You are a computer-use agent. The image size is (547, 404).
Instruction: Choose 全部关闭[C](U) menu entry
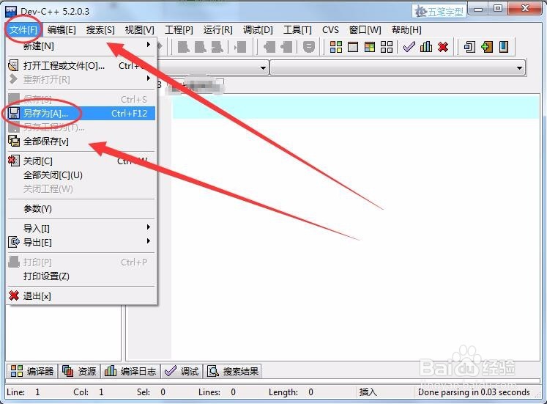81,175
